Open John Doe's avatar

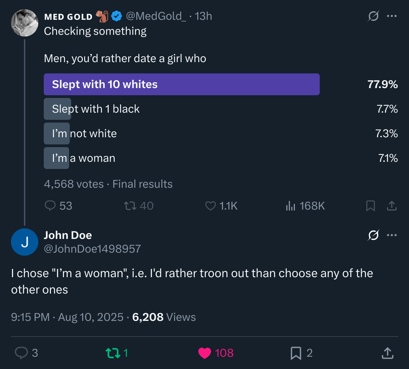coord(24,242)
